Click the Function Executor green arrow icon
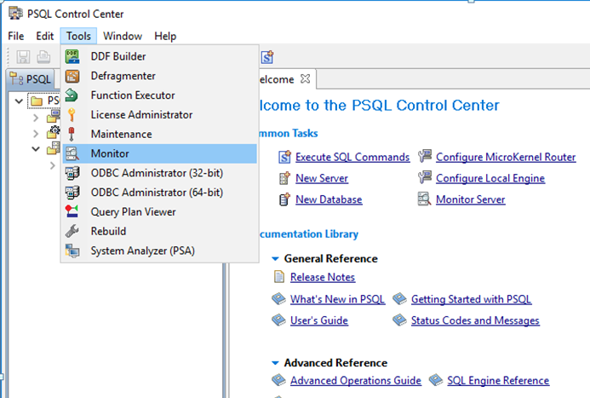The height and width of the screenshot is (398, 590). tap(72, 95)
